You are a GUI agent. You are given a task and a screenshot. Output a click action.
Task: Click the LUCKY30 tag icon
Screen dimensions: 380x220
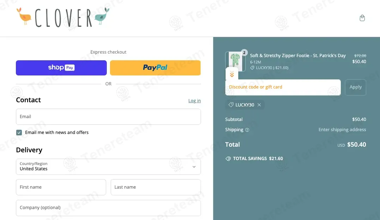(x=231, y=105)
